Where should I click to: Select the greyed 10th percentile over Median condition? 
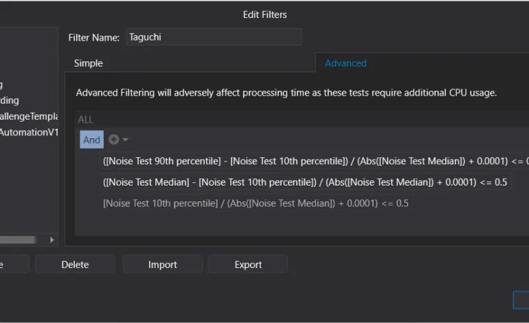tap(256, 203)
